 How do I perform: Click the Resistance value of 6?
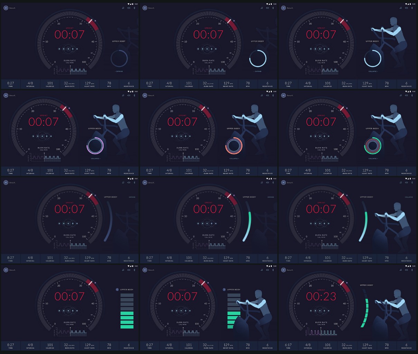(x=128, y=84)
